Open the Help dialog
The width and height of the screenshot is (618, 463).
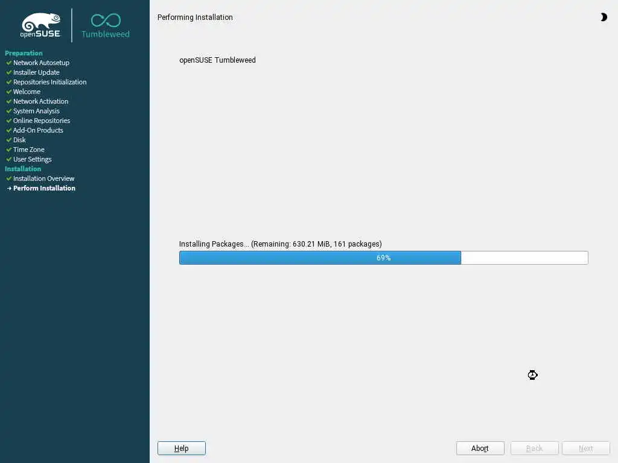[181, 448]
